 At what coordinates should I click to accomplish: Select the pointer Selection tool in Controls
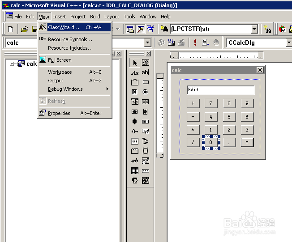135,63
